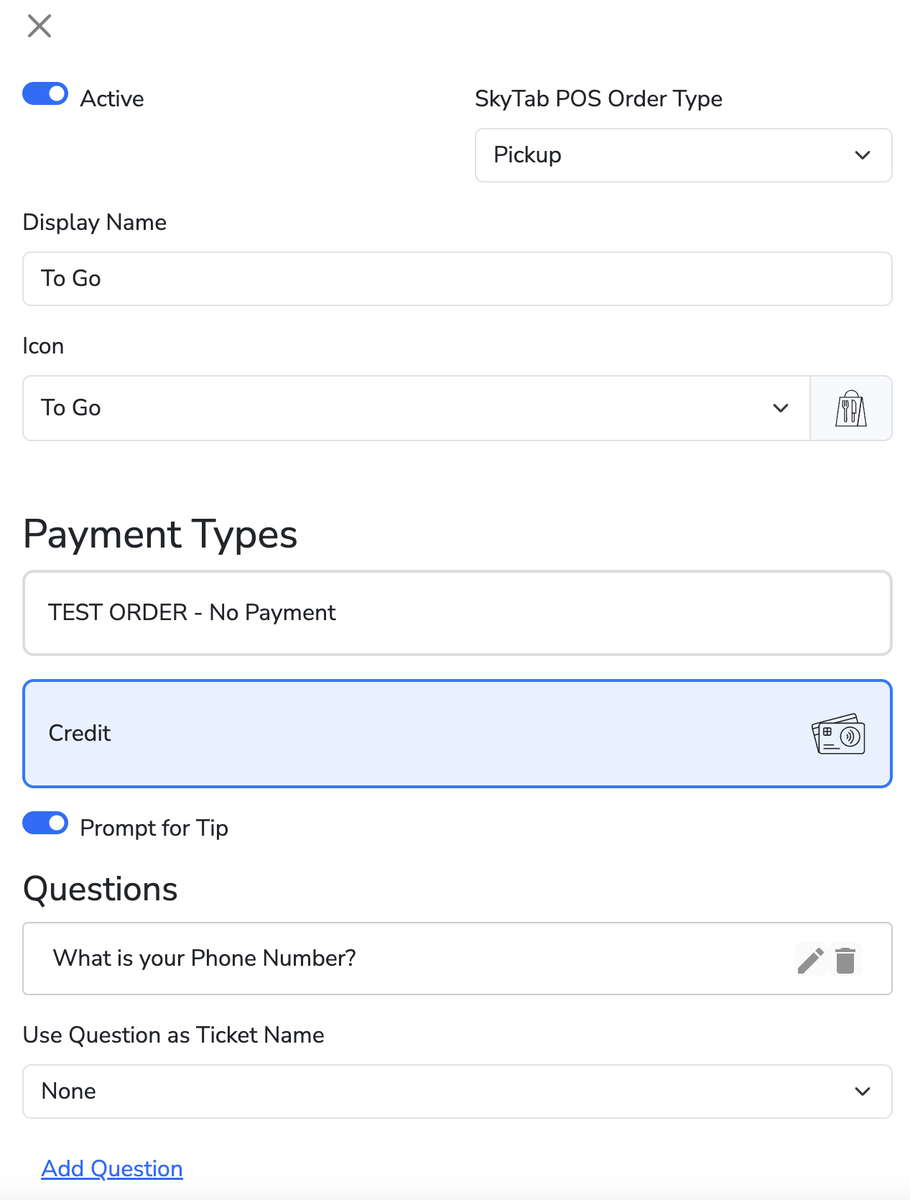Screen dimensions: 910x1200
Task: Edit the phone number question with pencil icon
Action: 811,960
